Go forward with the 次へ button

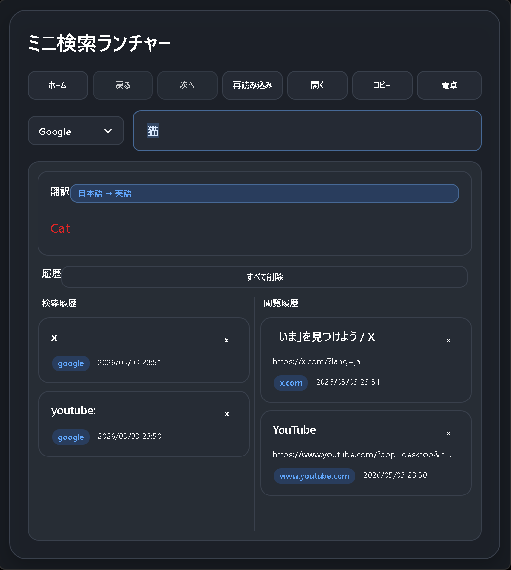188,85
